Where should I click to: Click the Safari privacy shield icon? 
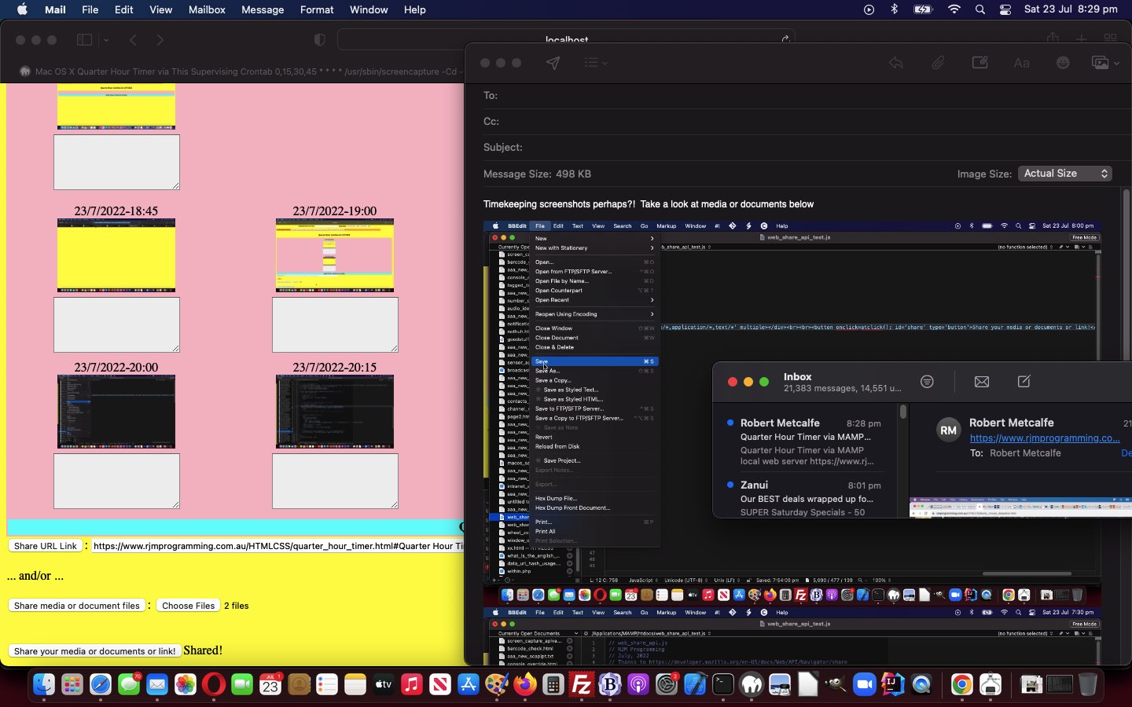pos(319,40)
